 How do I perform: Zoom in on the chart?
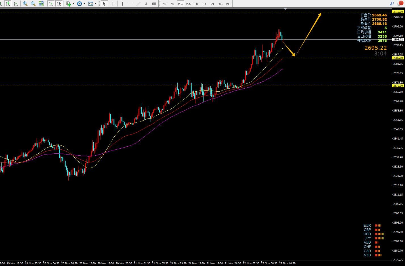point(25,4)
